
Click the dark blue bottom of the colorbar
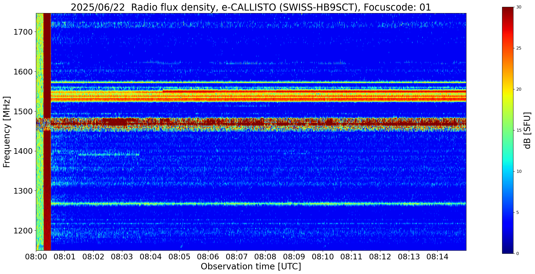click(508, 249)
